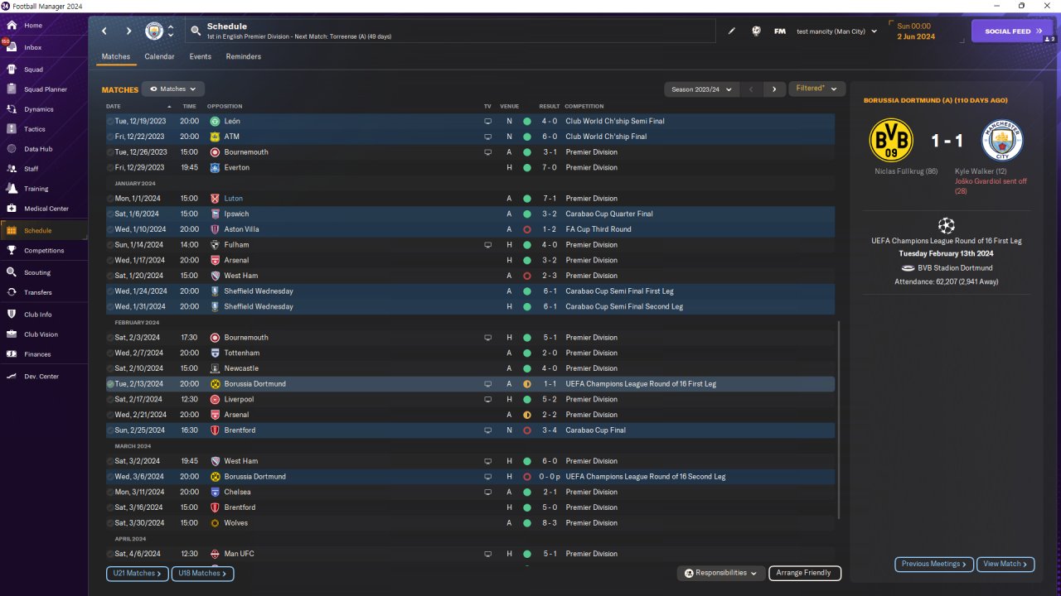Switch to the Calendar tab
The width and height of the screenshot is (1061, 596).
(159, 57)
